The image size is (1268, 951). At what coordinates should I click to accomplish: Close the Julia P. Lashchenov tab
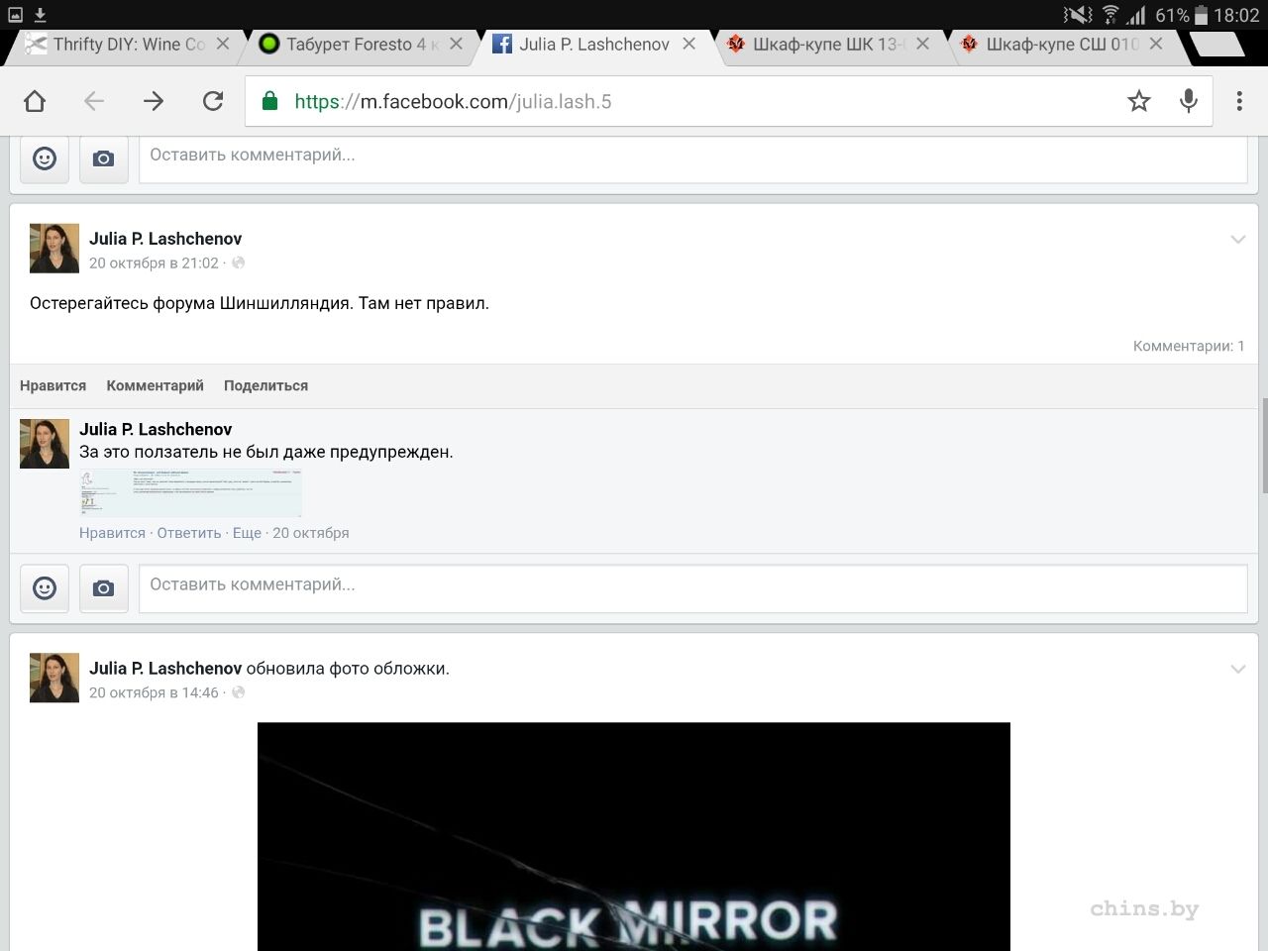pos(689,45)
